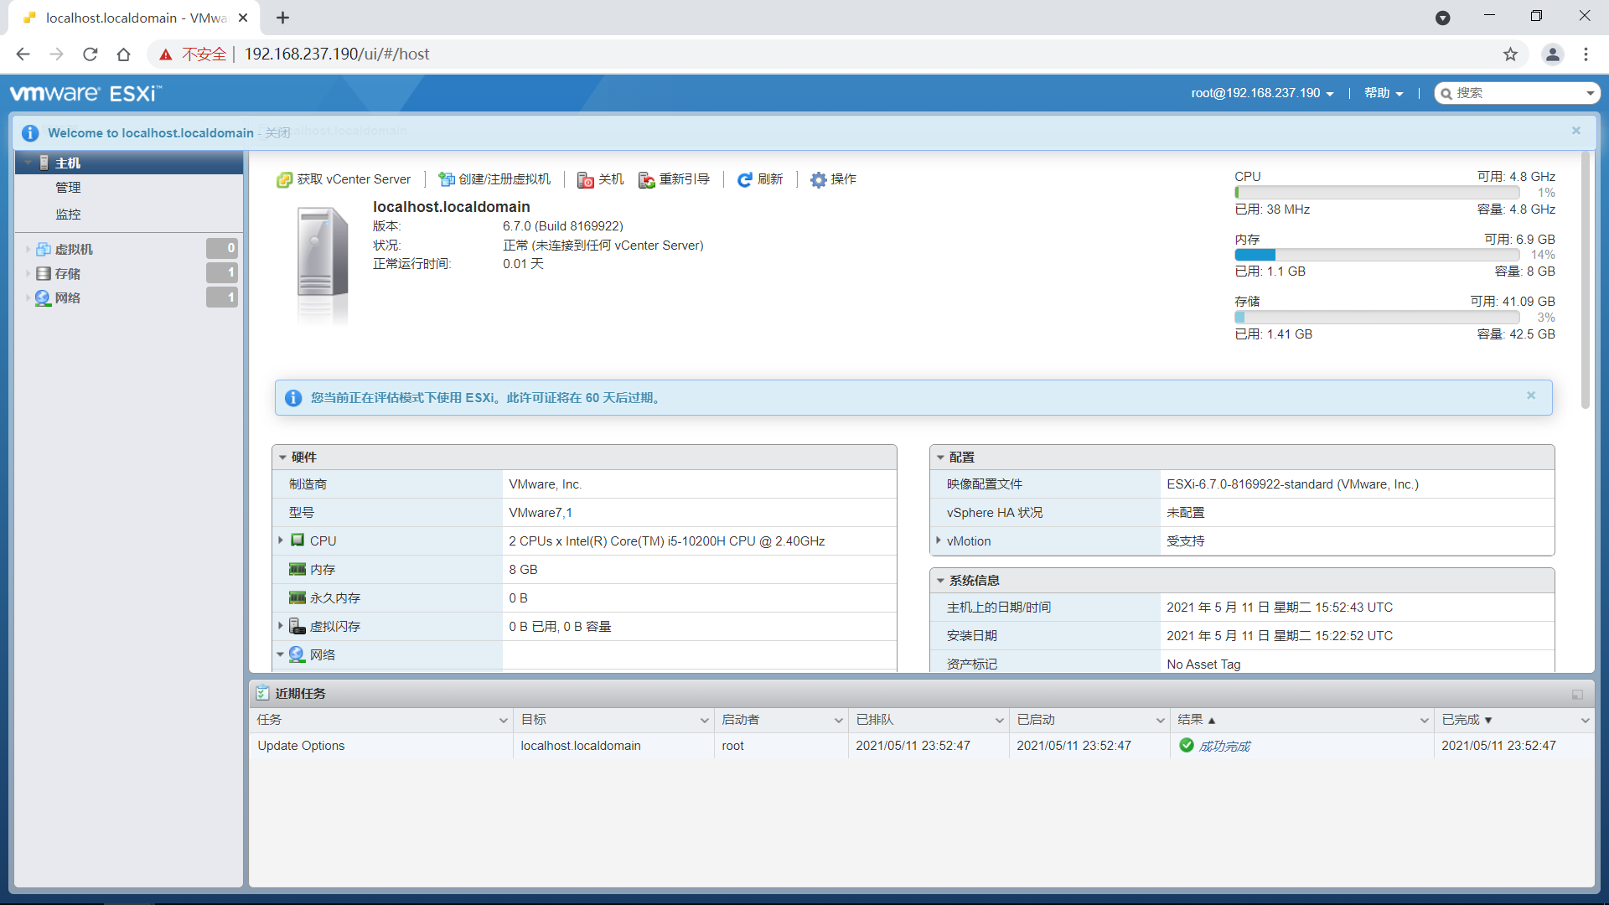Click the VMware ESXi logo
This screenshot has width=1609, height=905.
[85, 93]
